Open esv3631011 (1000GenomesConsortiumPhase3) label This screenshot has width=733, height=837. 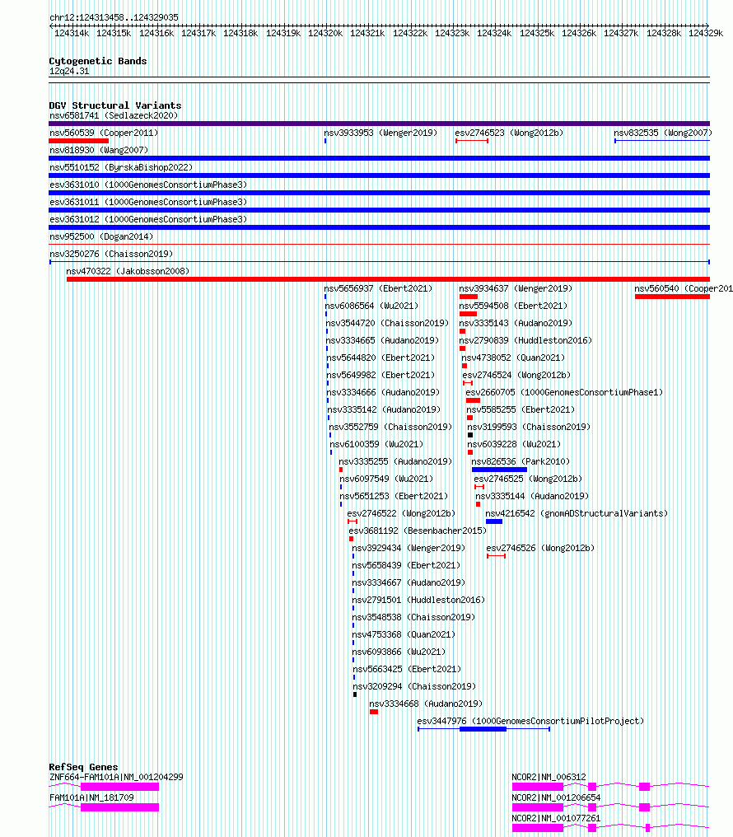click(x=148, y=202)
